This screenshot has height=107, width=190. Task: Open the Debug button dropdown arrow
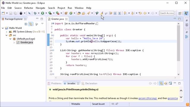tap(39, 13)
